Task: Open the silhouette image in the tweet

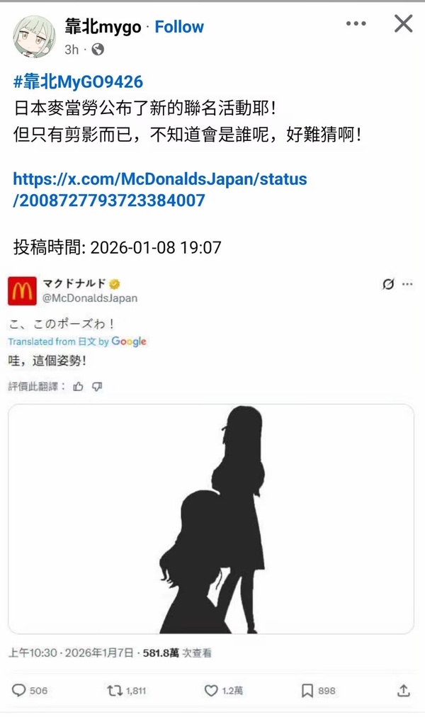Action: [x=211, y=519]
